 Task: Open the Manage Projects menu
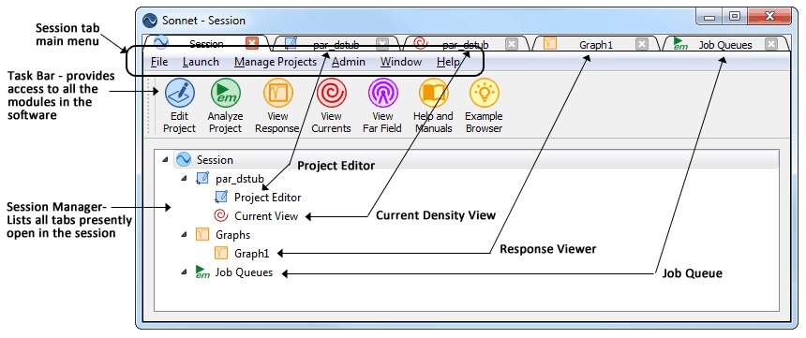tap(275, 62)
